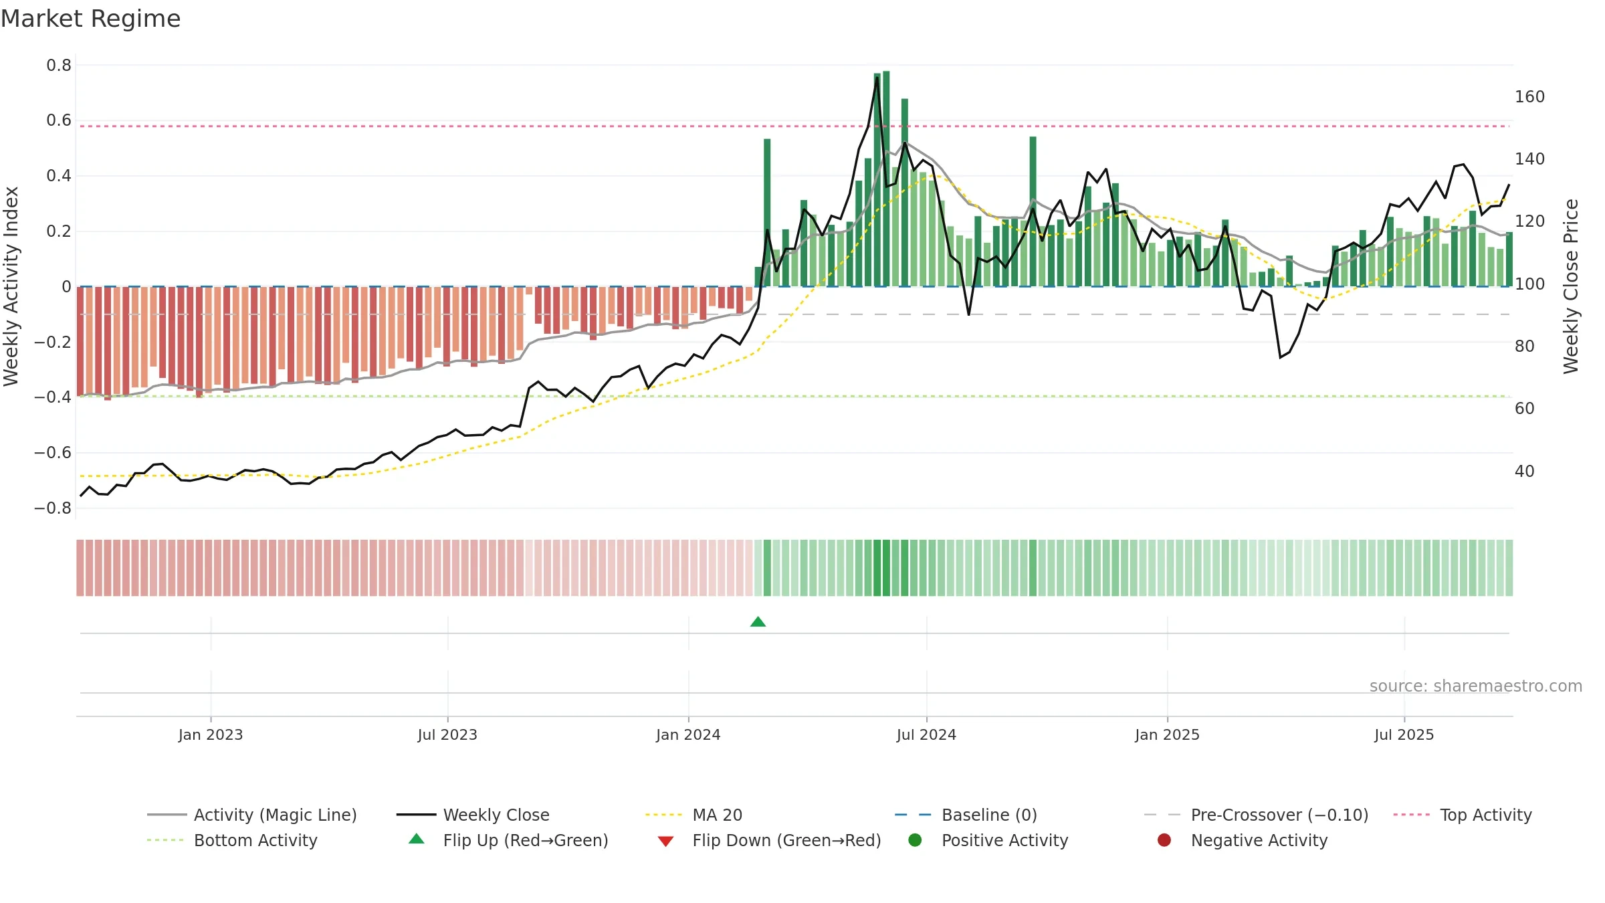Toggle the Weekly Close legend entry
Viewport: 1605px width, 903px height.
pyautogui.click(x=473, y=815)
